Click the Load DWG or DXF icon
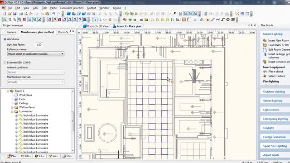The image size is (290, 163). click(x=265, y=45)
